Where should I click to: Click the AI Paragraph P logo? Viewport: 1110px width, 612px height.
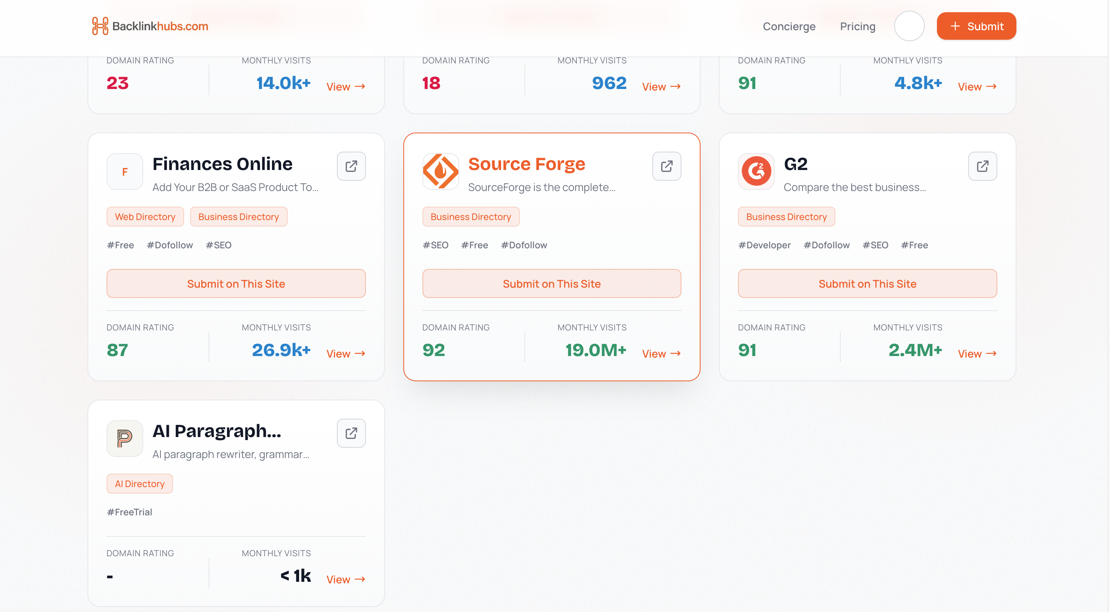pyautogui.click(x=125, y=439)
